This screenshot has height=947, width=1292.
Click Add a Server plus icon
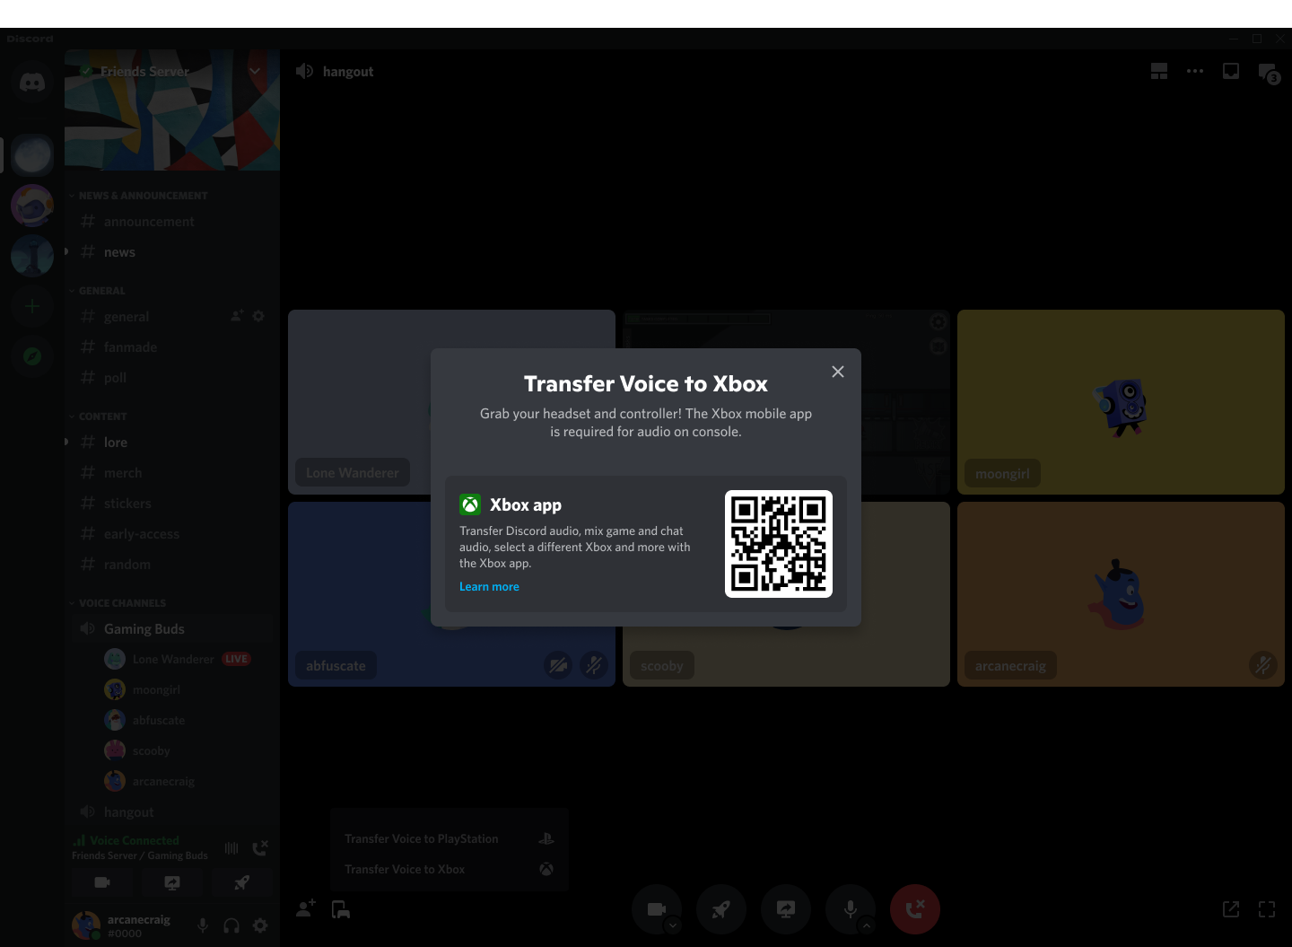[x=32, y=306]
